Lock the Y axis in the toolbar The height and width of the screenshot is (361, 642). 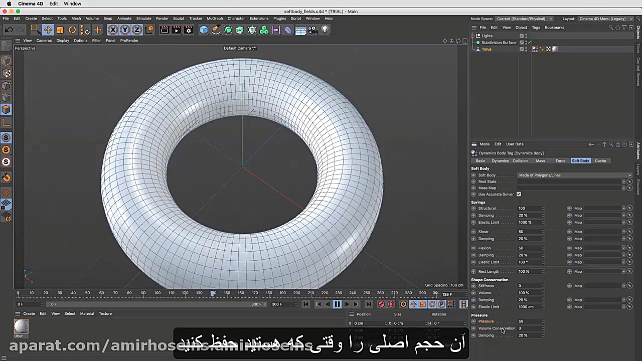click(x=125, y=30)
